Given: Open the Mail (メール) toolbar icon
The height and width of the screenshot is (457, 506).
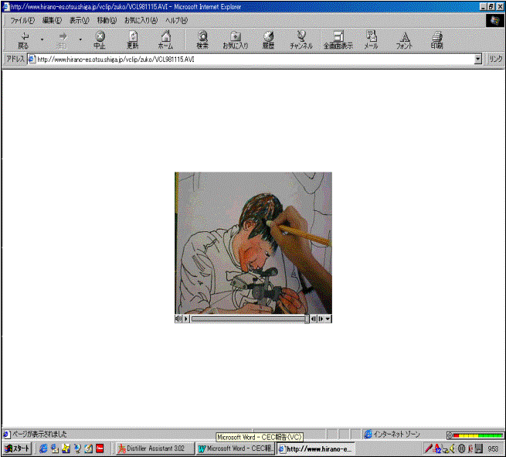Looking at the screenshot, I should tap(371, 40).
